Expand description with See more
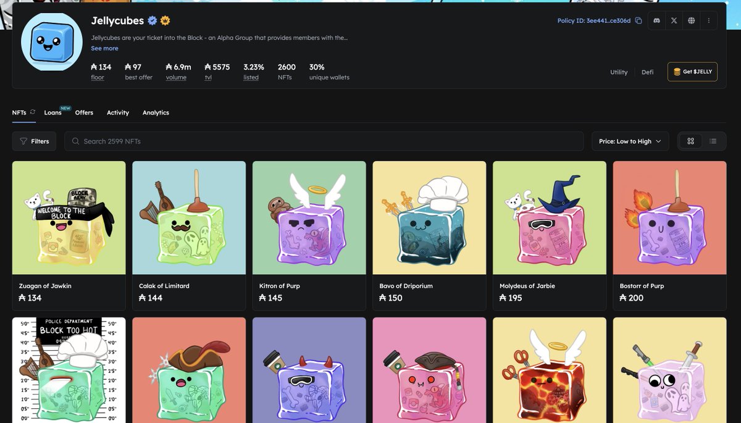The width and height of the screenshot is (741, 423). point(104,48)
